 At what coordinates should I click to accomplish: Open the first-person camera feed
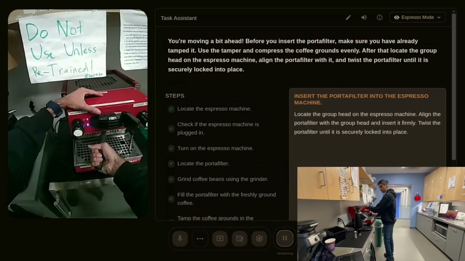click(78, 113)
